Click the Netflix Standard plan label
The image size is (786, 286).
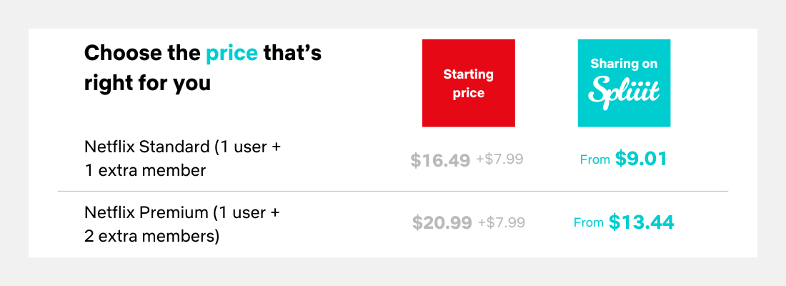(182, 159)
